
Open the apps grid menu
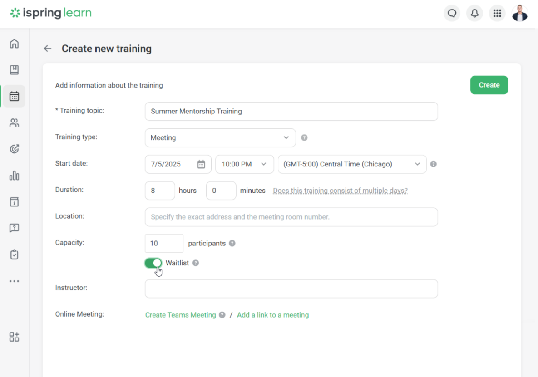(497, 14)
